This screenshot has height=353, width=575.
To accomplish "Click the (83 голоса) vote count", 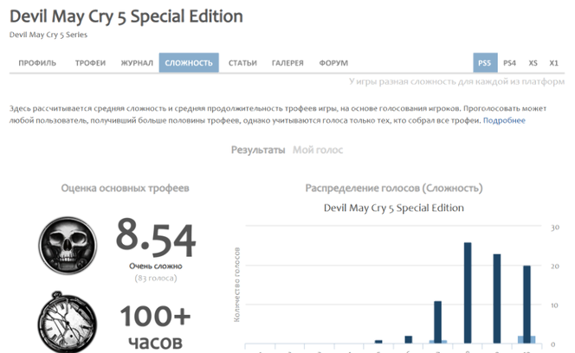I will 156,279.
